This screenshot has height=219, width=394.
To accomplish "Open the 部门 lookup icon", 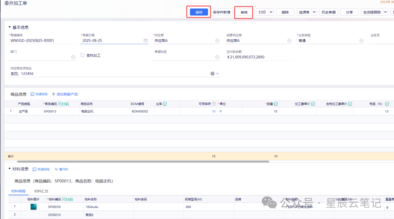I will click(73, 57).
